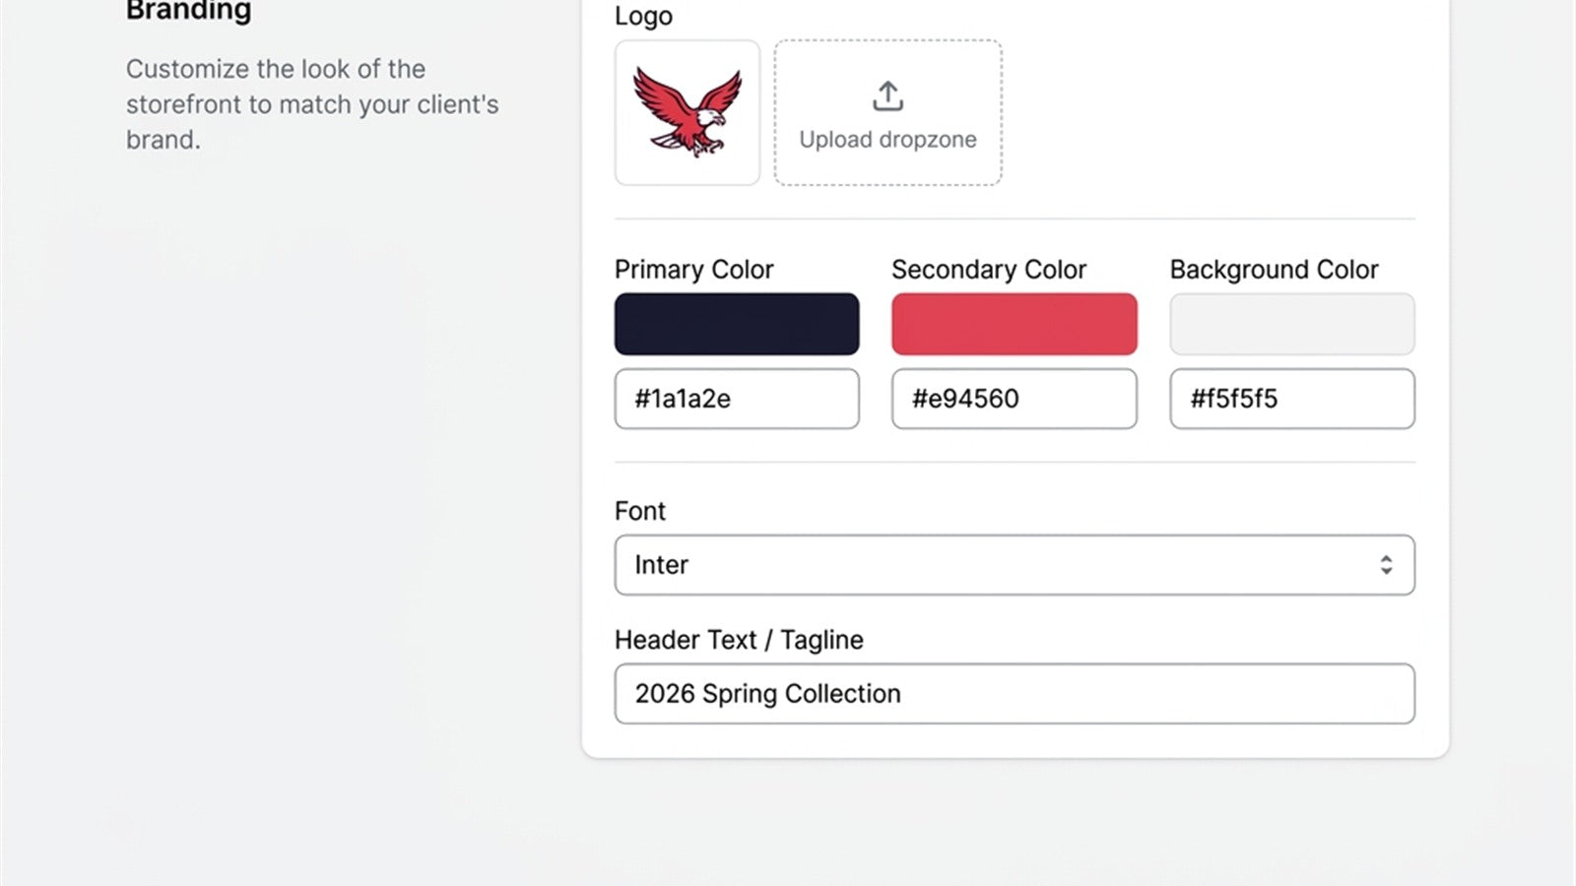Viewport: 1576px width, 886px height.
Task: Click the "Upload dropzone" text
Action: coord(887,140)
